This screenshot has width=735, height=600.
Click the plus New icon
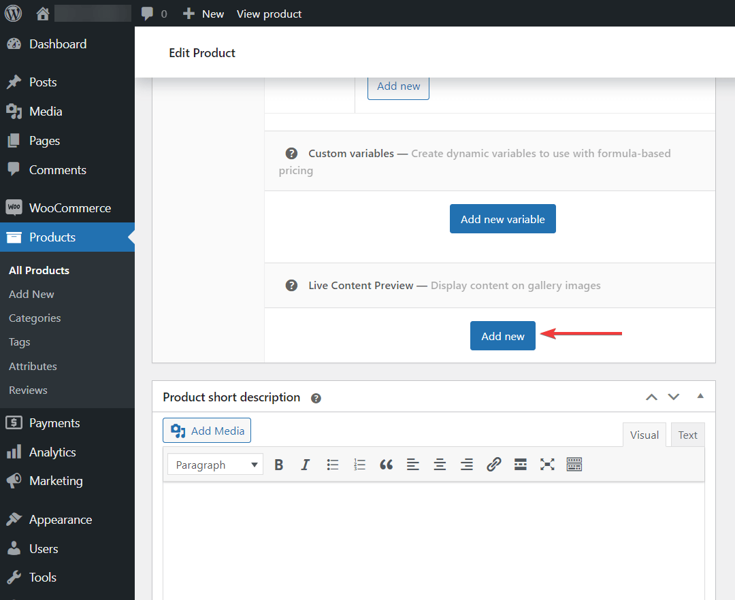point(189,14)
